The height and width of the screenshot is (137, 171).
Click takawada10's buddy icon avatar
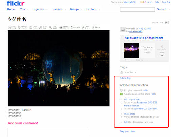[x=123, y=30]
